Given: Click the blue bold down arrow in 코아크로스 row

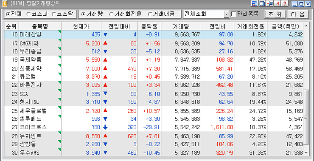Looking at the screenshot, I should [x=106, y=127].
